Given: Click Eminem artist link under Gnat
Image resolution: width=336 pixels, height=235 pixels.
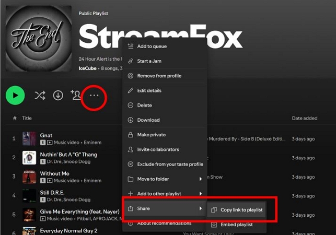Looking at the screenshot, I should coord(92,143).
